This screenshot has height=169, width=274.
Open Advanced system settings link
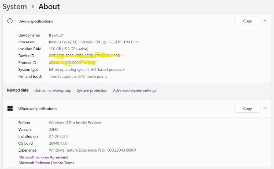tap(135, 90)
